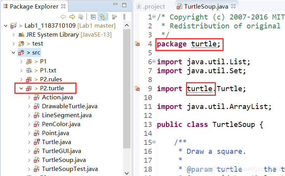
Task: Click the Focus on Active Task icon
Action: (114, 17)
